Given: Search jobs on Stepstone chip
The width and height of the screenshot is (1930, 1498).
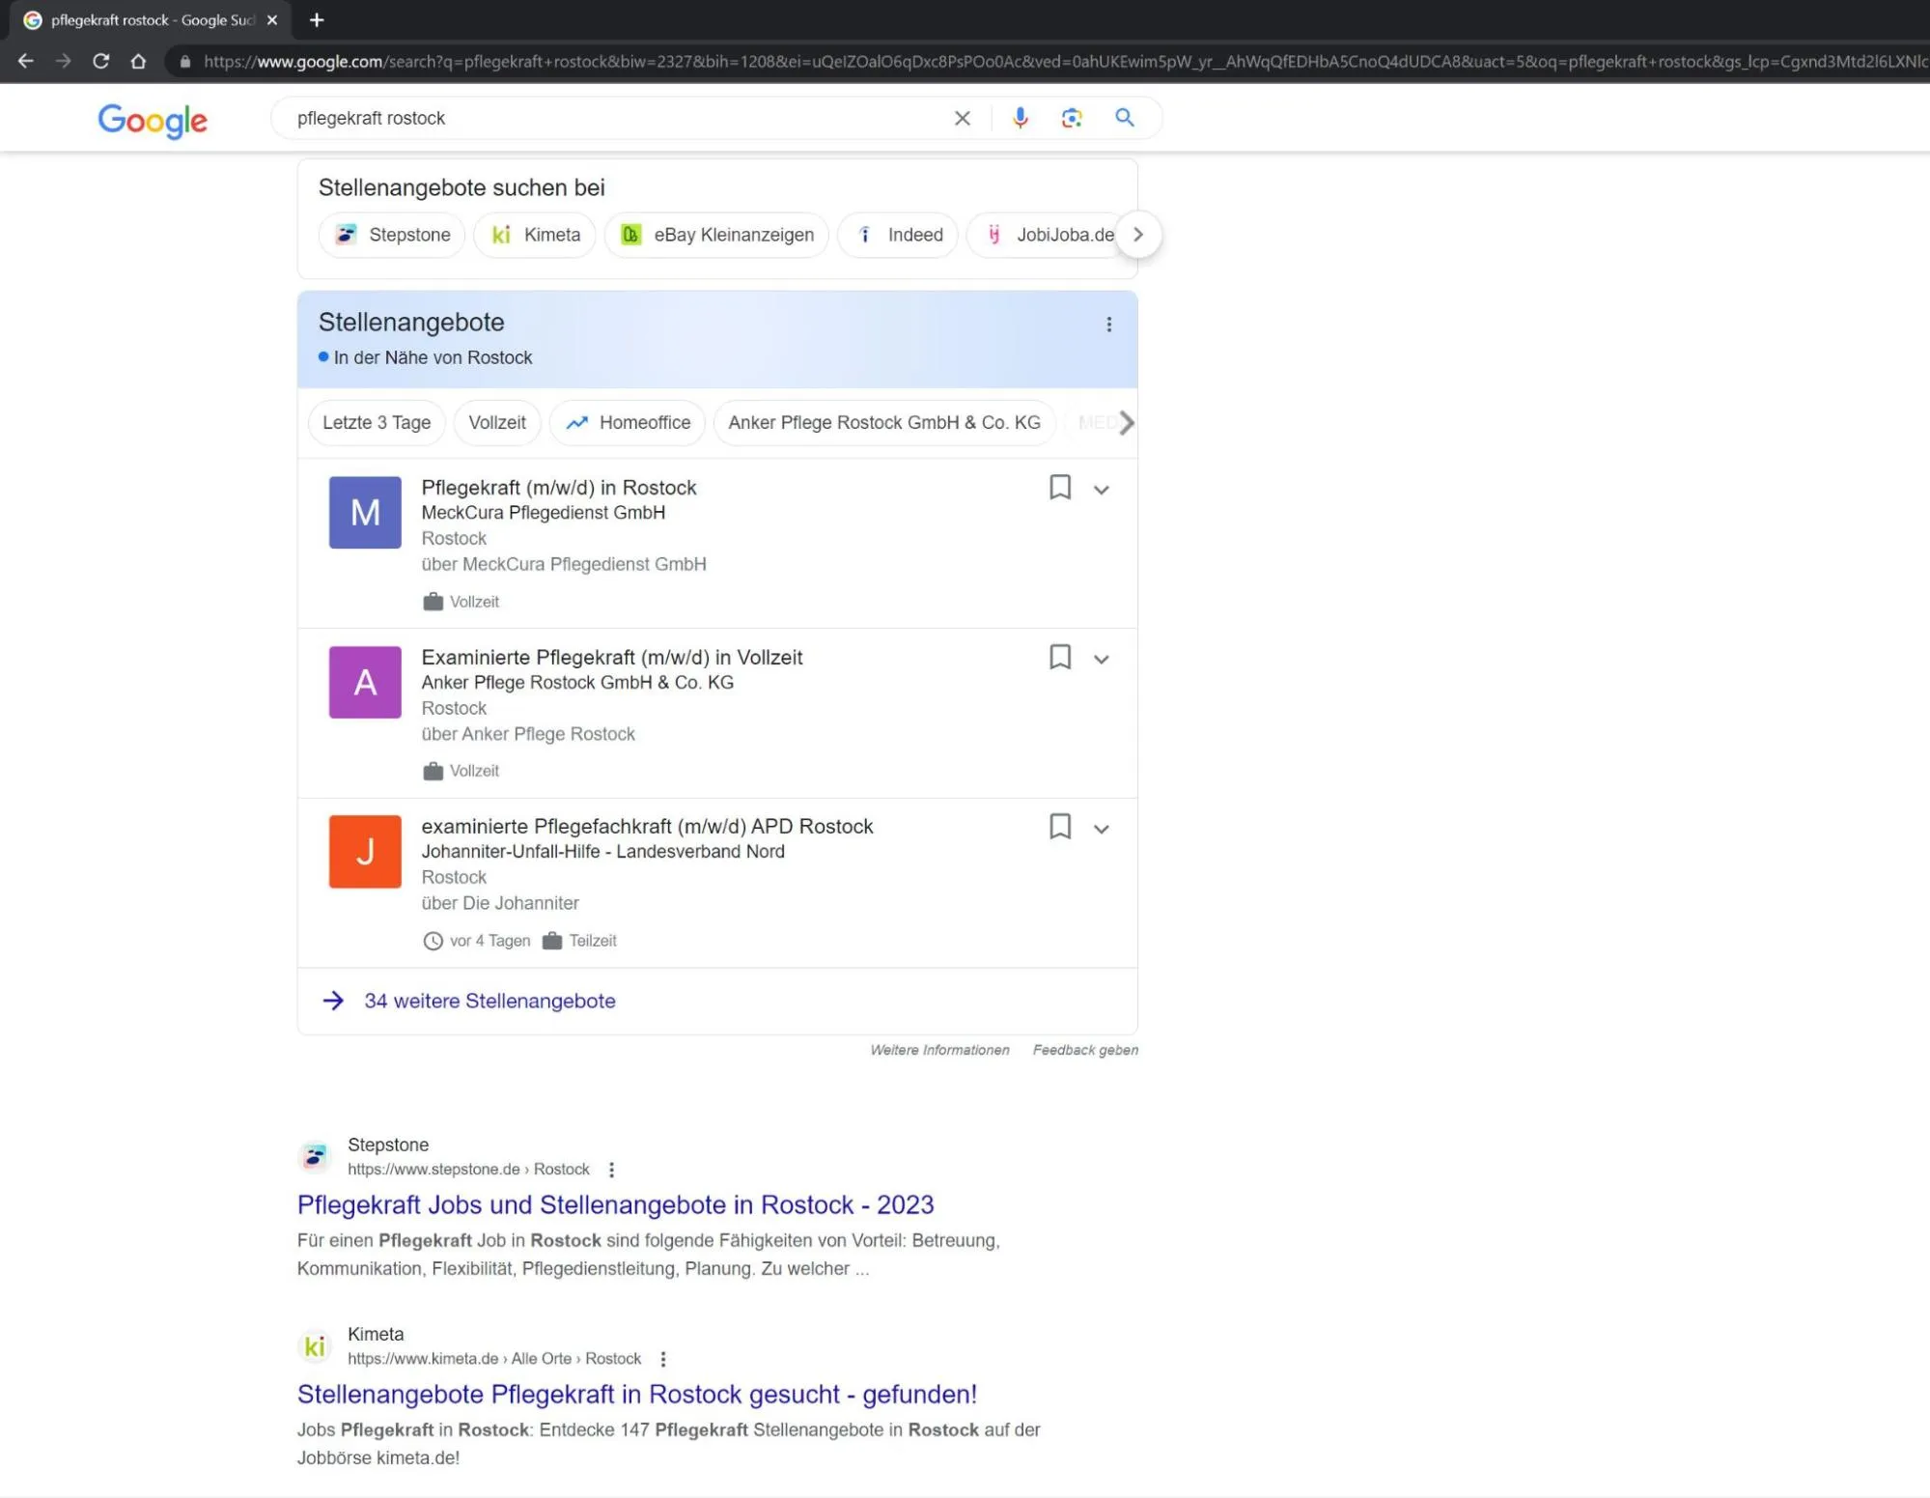Looking at the screenshot, I should (392, 235).
